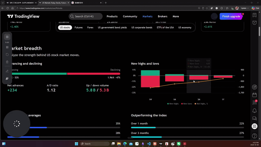Switch to the Forex tab

coord(90,28)
